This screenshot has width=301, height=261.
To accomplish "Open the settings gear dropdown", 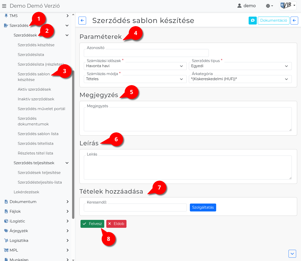I will click(269, 6).
